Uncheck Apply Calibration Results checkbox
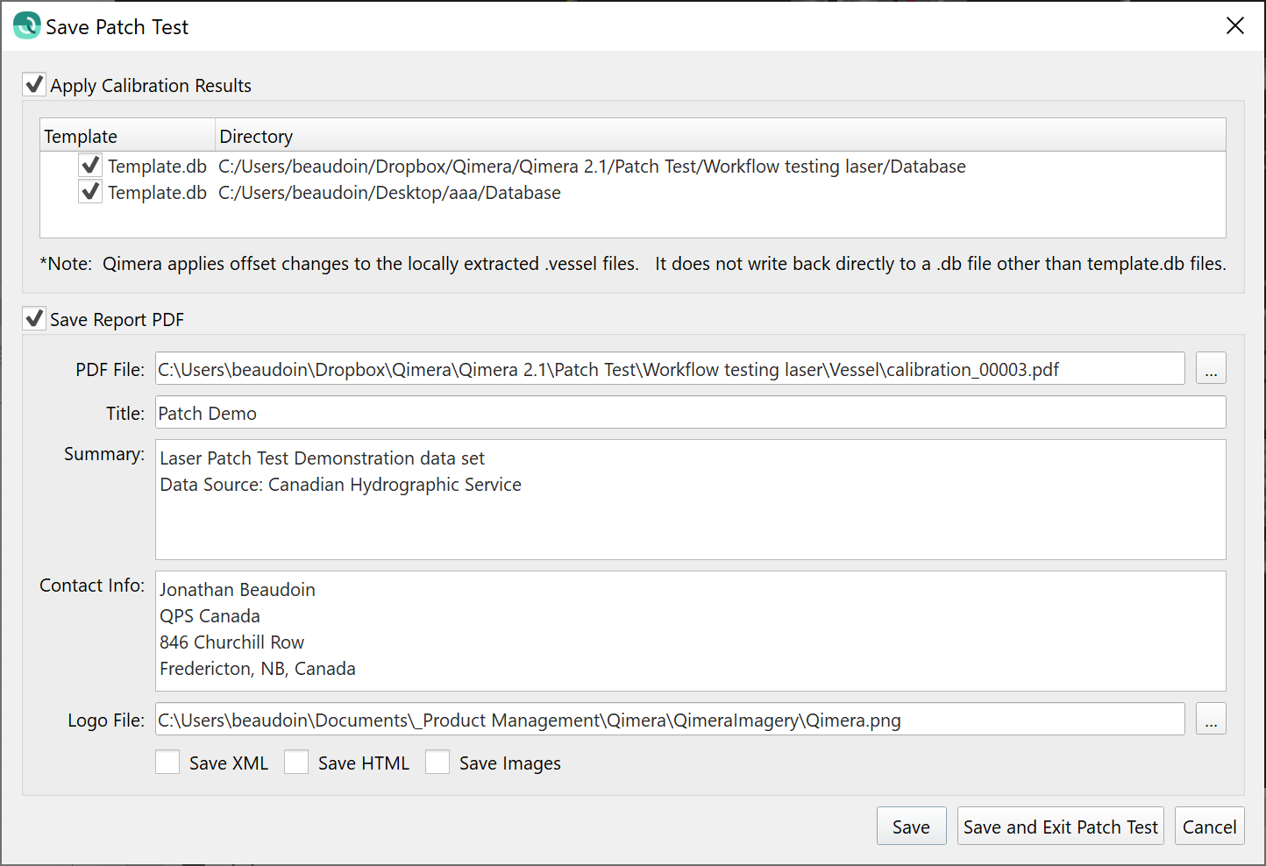The image size is (1266, 866). (34, 84)
